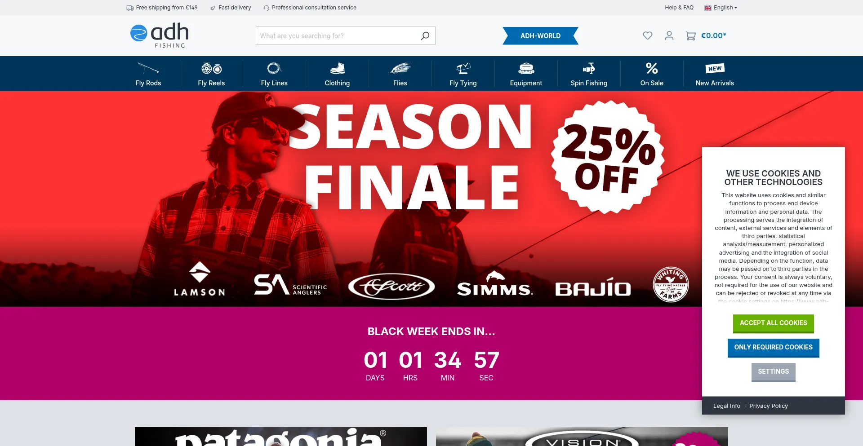Open the Privacy Policy link
The height and width of the screenshot is (446, 863).
coord(768,406)
